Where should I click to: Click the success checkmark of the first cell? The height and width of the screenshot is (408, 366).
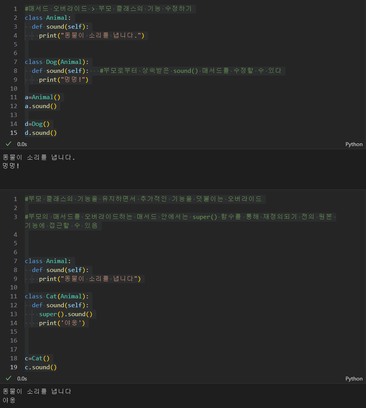click(9, 144)
